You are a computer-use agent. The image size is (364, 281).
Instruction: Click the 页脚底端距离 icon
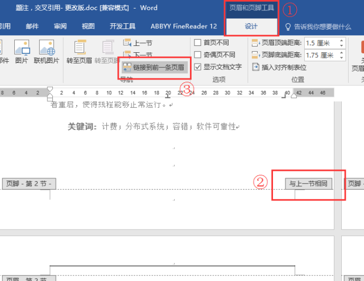pyautogui.click(x=255, y=55)
